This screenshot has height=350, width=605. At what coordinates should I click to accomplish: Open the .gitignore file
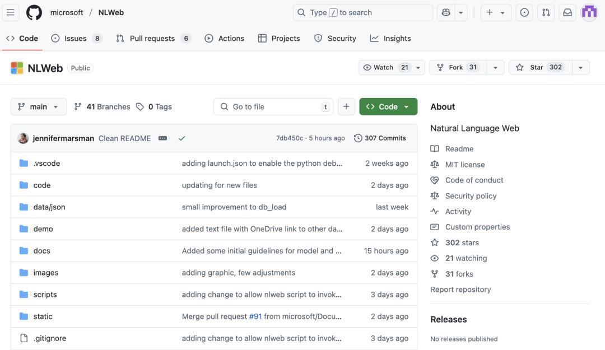point(50,338)
